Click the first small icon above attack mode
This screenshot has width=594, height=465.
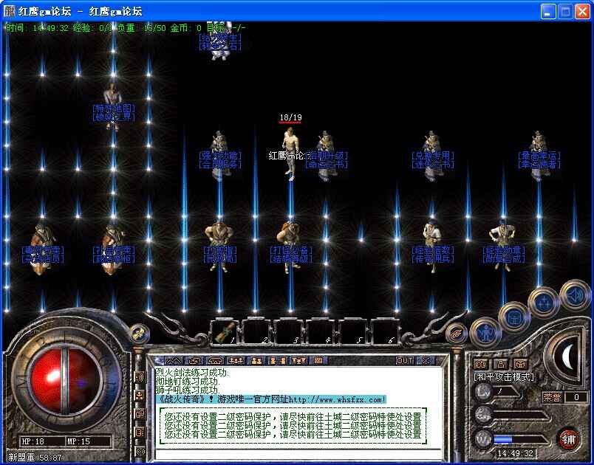point(480,364)
